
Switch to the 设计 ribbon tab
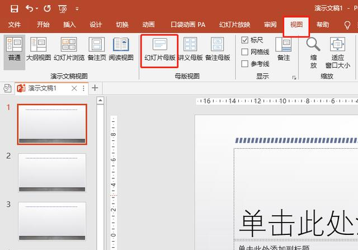(x=96, y=25)
